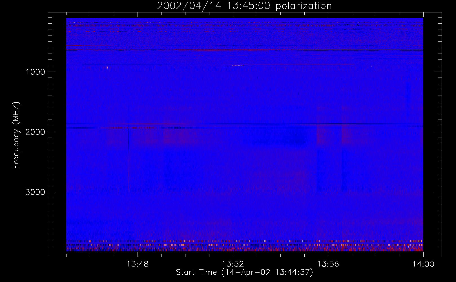Viewport: 456px width, 282px height.
Task: Select the 'Start Time (14-Apr-02 13:44:37)' axis label
Action: 244,272
